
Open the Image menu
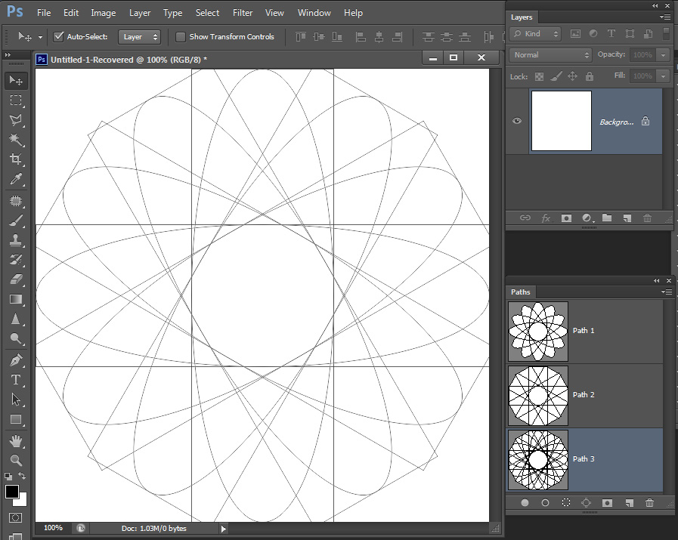click(x=104, y=13)
